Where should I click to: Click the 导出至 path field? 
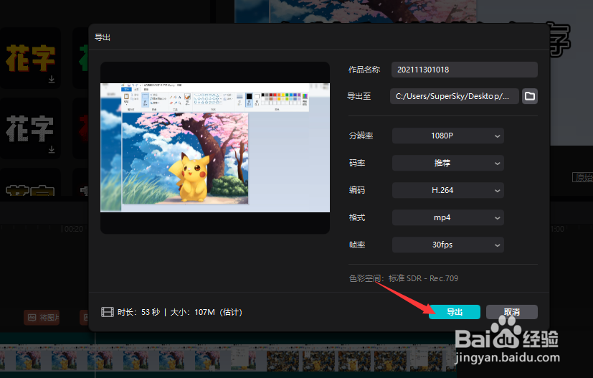point(454,96)
